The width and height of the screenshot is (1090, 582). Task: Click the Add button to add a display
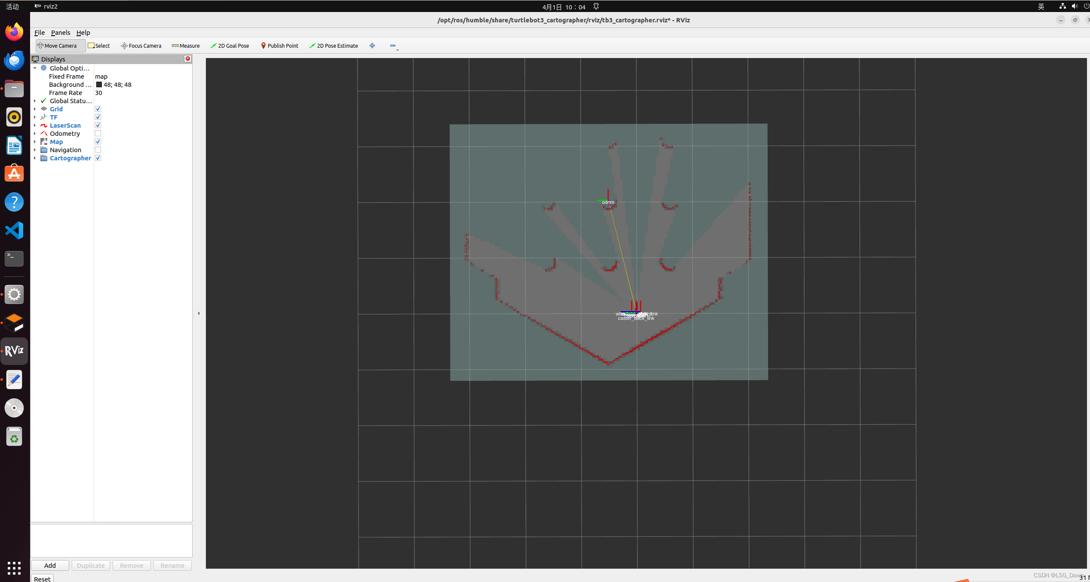(49, 565)
